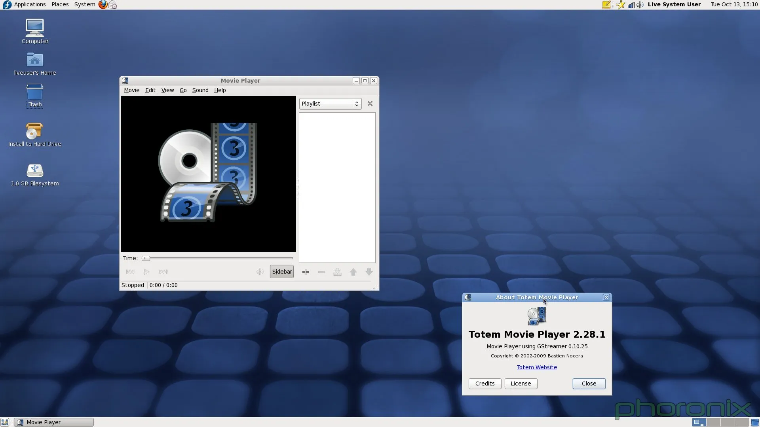Click the Time seek slider handle

point(146,259)
